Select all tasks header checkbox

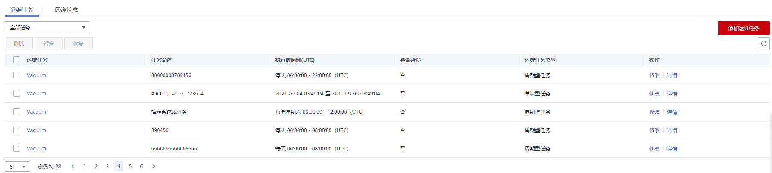pos(17,60)
